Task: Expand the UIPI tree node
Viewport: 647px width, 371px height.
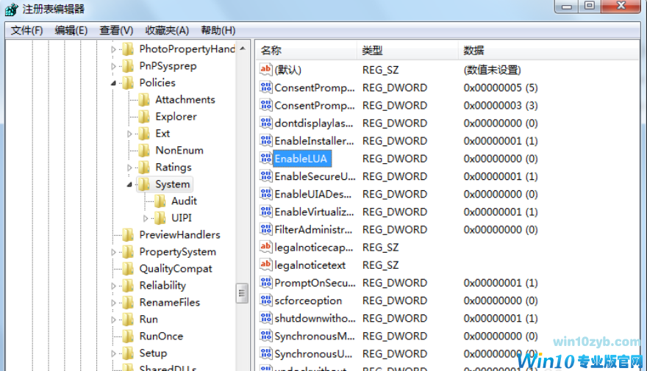Action: [x=146, y=218]
